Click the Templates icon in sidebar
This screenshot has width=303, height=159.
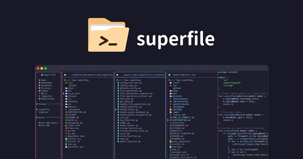[x=40, y=96]
